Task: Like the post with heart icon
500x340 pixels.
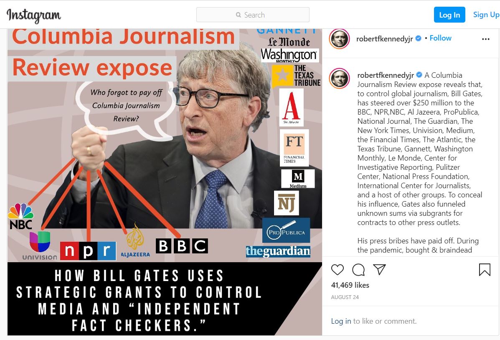Action: tap(338, 270)
